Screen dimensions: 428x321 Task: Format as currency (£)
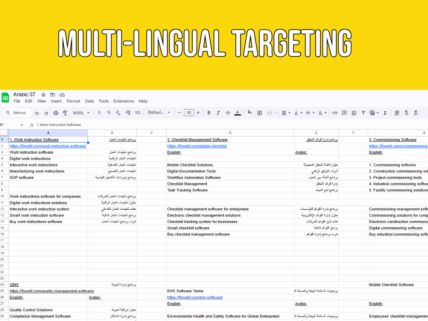[99, 113]
